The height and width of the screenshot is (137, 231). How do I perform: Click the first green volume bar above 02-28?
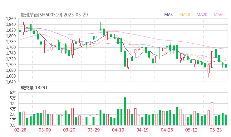(20, 119)
